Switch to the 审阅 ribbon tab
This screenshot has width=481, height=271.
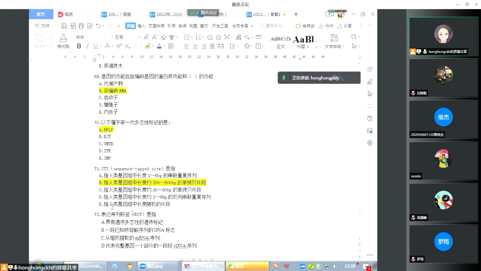[182, 26]
